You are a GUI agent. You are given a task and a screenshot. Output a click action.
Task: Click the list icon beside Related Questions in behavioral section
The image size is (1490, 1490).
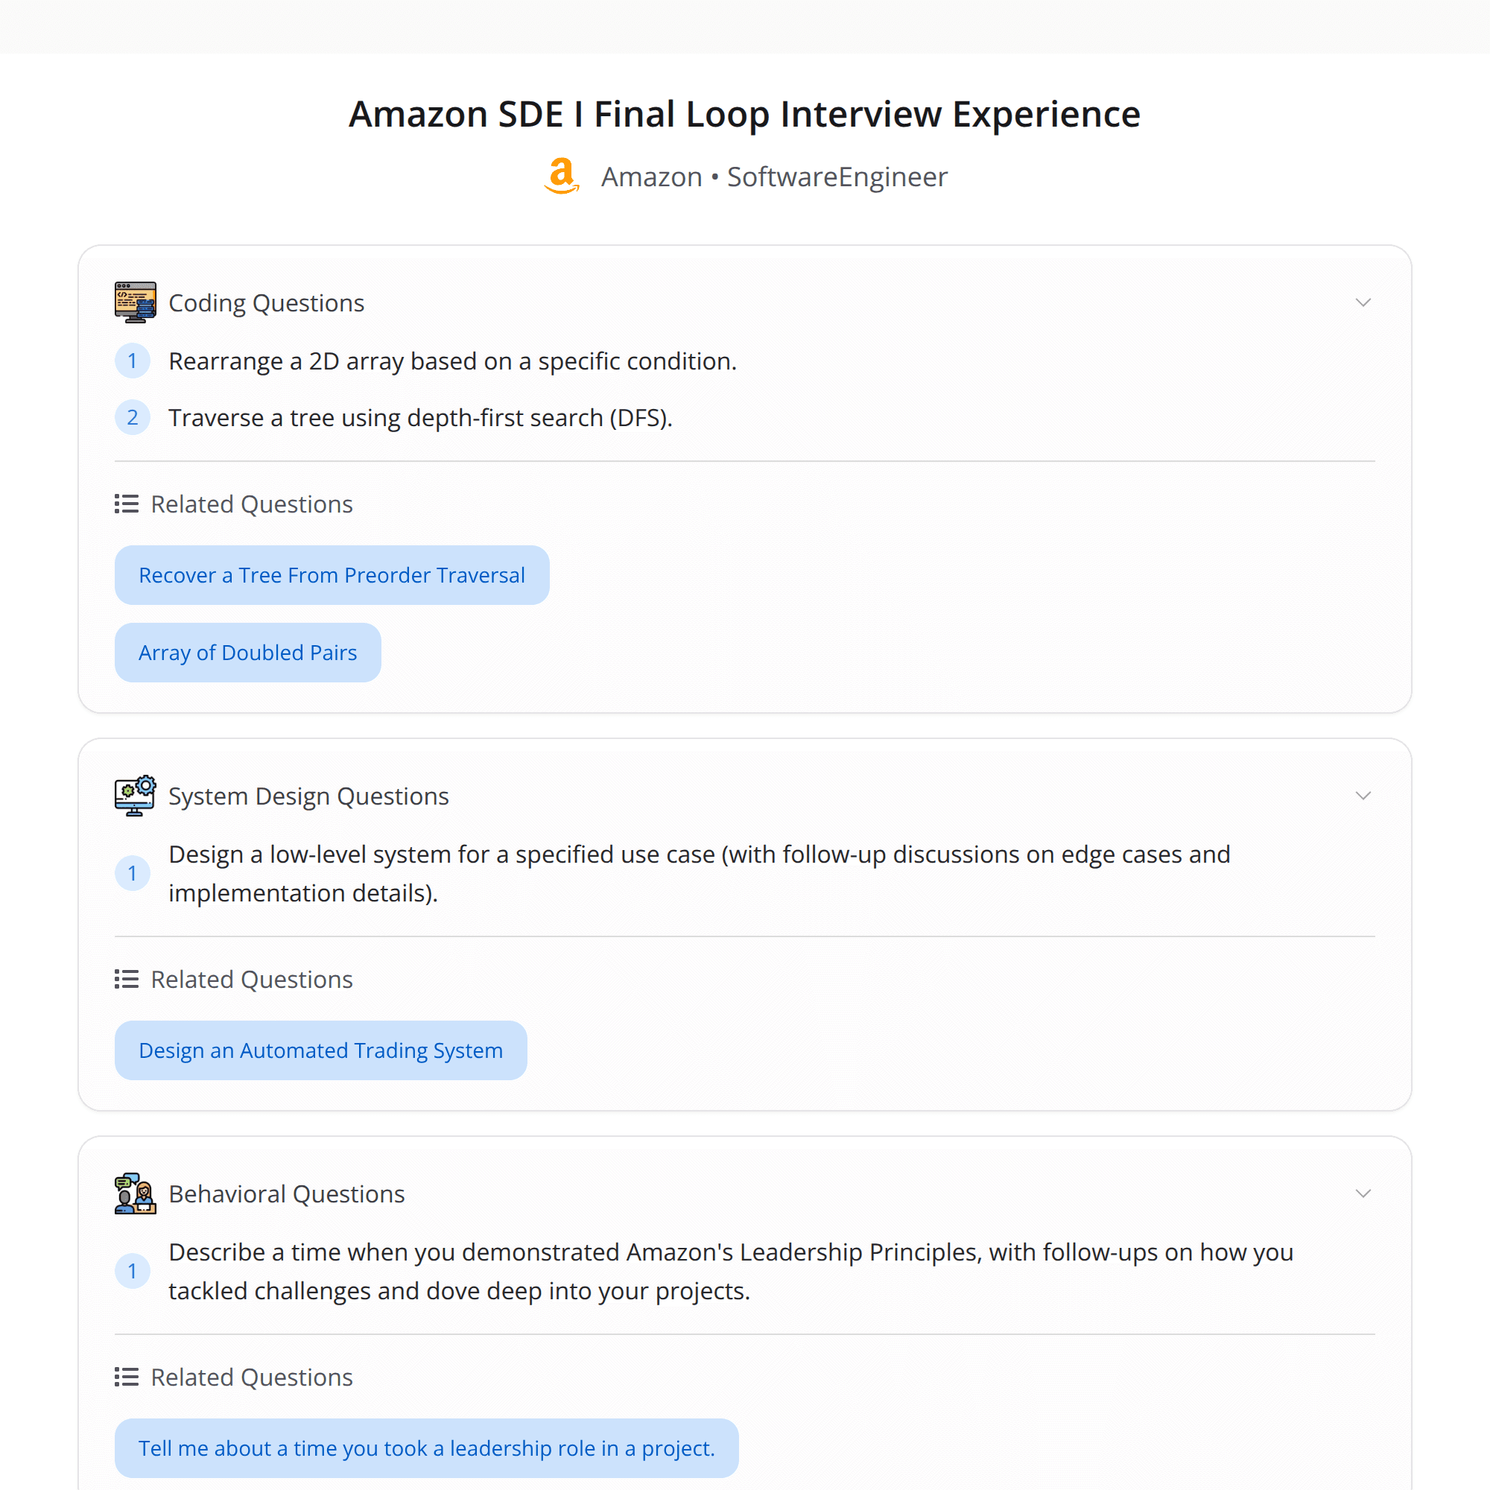tap(126, 1377)
